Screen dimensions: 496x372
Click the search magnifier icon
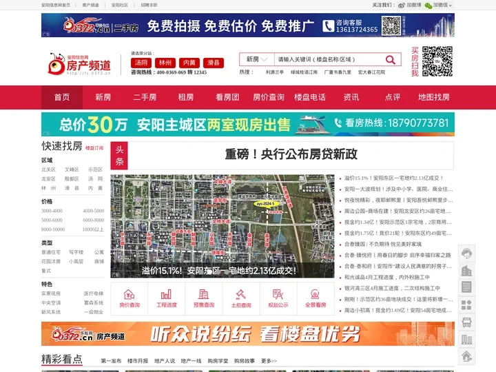point(391,59)
